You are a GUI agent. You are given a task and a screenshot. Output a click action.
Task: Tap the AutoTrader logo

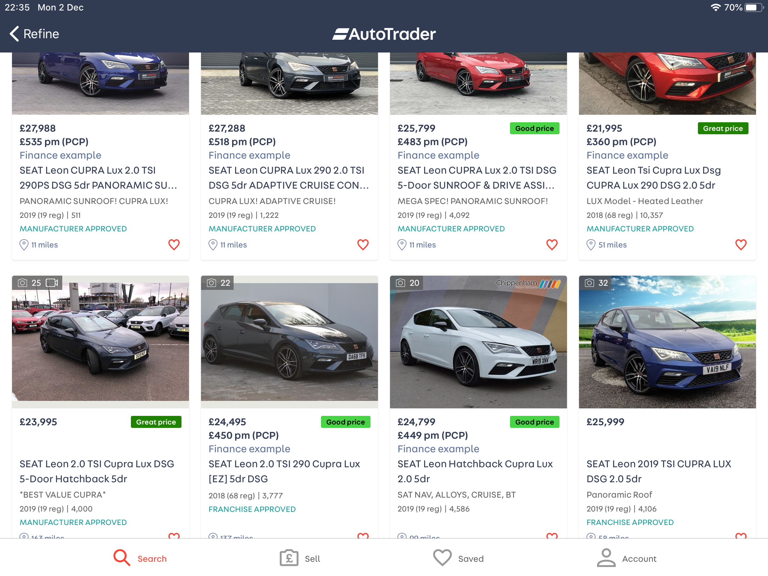click(384, 34)
